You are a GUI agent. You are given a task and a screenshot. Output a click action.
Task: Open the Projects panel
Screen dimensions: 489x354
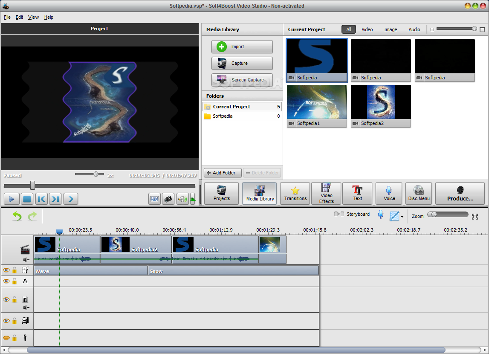click(x=222, y=193)
